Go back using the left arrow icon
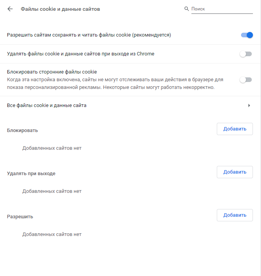Image resolution: width=261 pixels, height=276 pixels. pos(10,9)
